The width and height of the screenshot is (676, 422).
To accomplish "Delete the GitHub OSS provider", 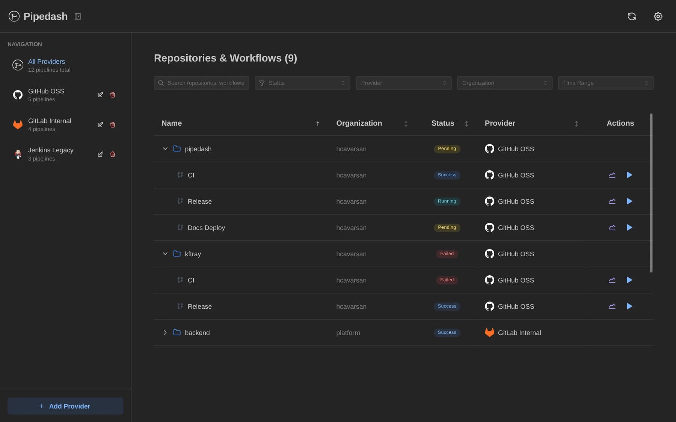I will [x=113, y=95].
